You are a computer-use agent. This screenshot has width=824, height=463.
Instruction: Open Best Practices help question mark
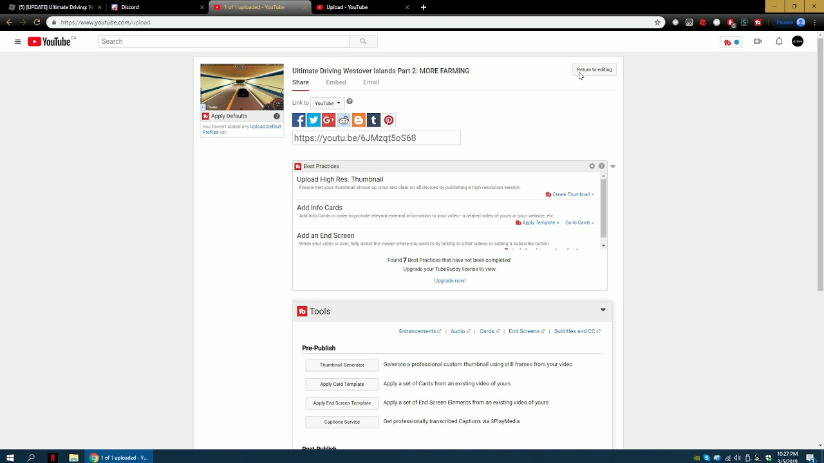pos(602,166)
